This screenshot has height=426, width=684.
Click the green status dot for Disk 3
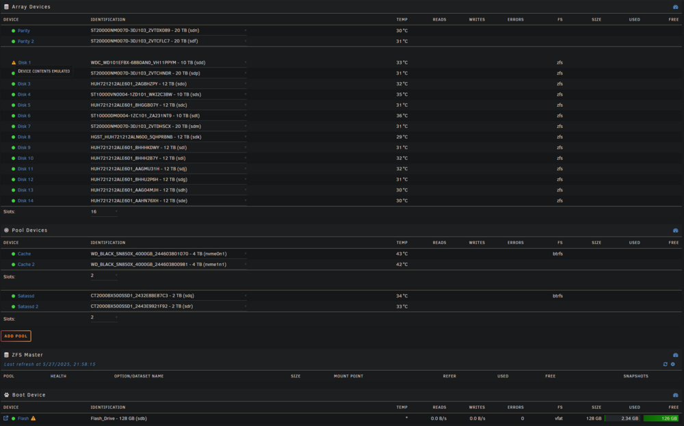click(14, 84)
